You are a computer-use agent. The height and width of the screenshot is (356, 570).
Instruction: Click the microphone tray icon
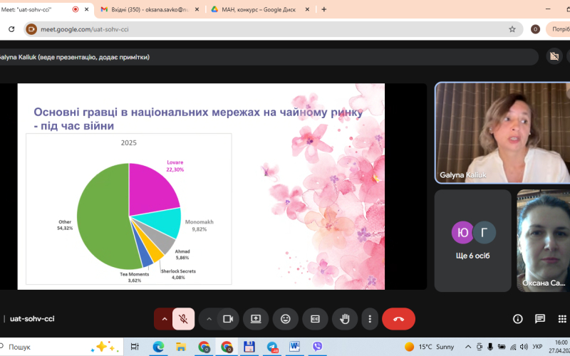tap(490, 347)
